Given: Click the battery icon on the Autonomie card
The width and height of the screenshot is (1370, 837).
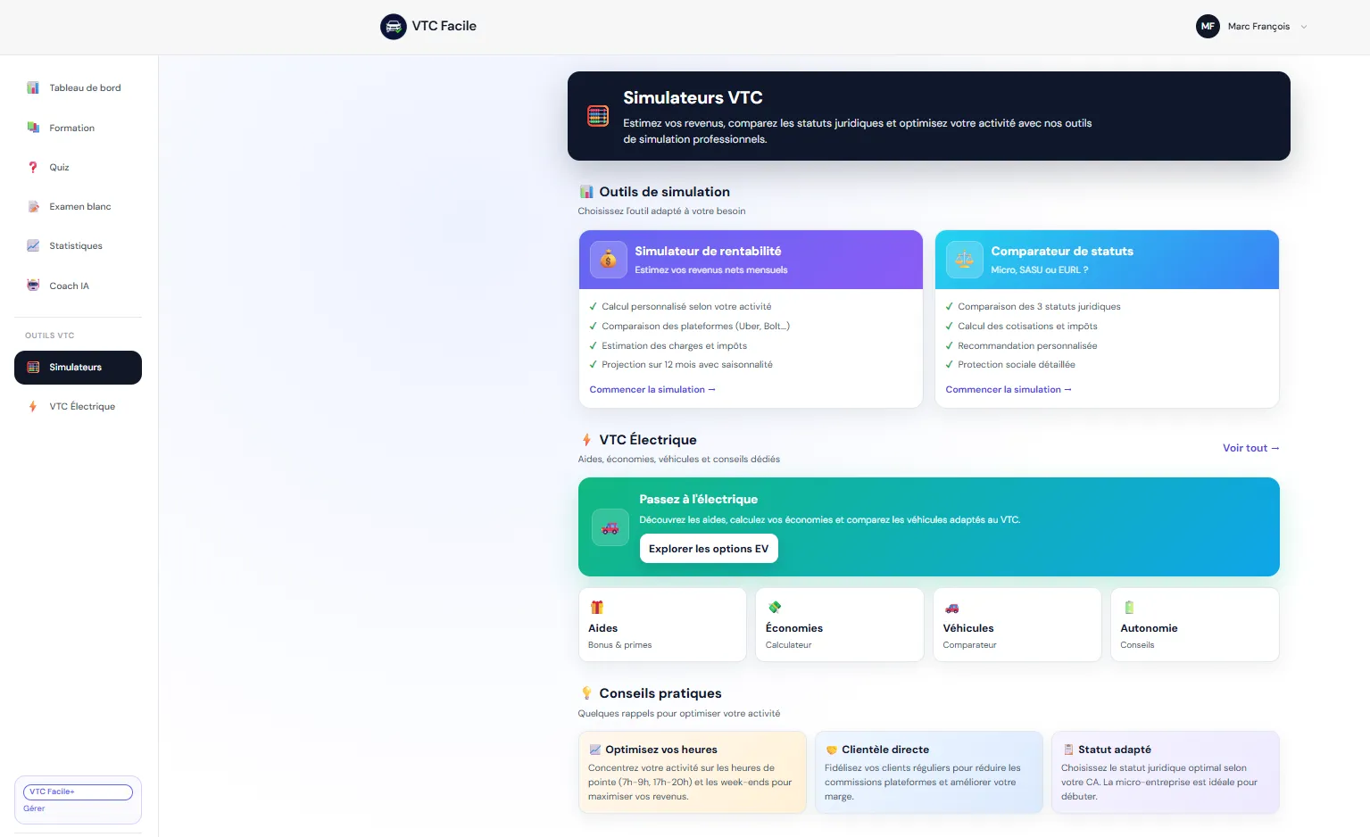Looking at the screenshot, I should point(1129,607).
